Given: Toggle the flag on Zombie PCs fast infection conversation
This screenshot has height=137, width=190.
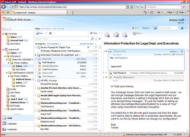Looking at the screenshot, I should pos(96,88).
